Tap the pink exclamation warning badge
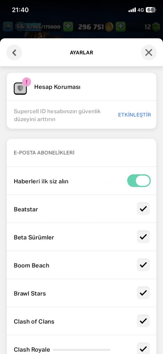This screenshot has width=163, height=354. [x=26, y=82]
